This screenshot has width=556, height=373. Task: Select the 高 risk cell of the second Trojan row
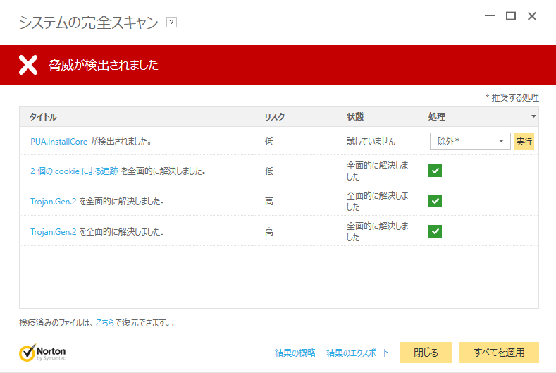pyautogui.click(x=269, y=232)
